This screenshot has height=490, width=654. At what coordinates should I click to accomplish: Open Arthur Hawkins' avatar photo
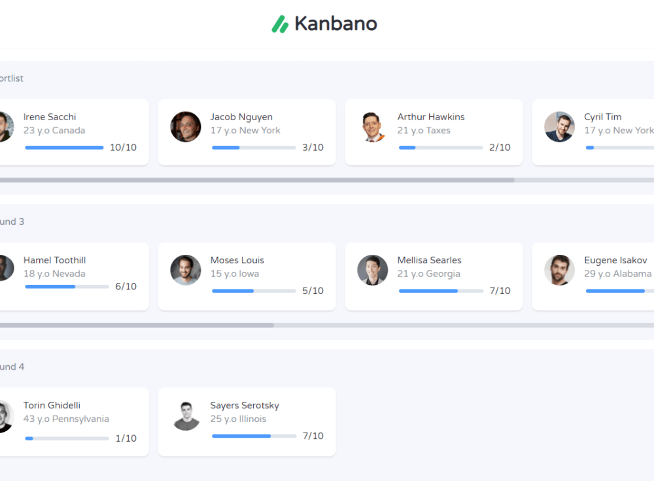pos(373,127)
